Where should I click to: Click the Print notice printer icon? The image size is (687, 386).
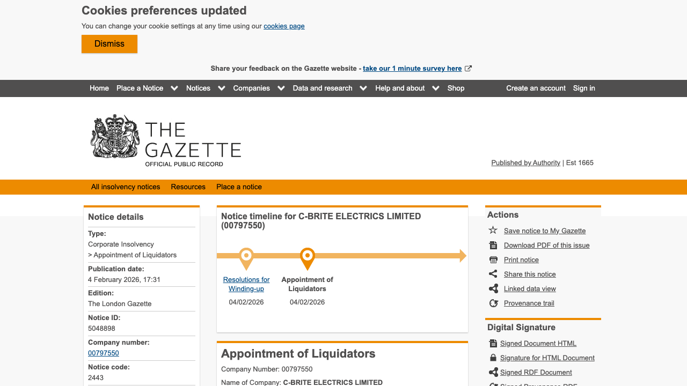[x=493, y=259]
